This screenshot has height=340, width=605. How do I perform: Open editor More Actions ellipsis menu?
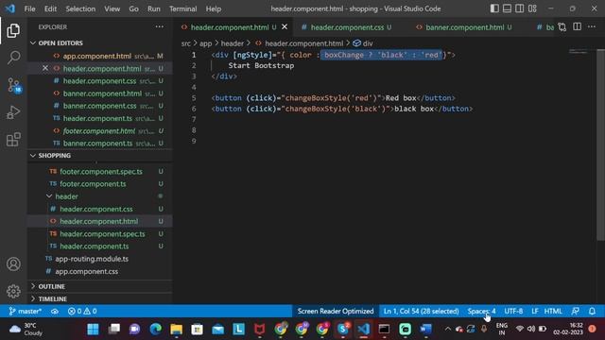pyautogui.click(x=592, y=27)
